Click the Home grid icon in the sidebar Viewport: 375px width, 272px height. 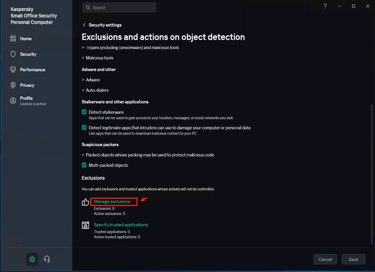pyautogui.click(x=13, y=38)
